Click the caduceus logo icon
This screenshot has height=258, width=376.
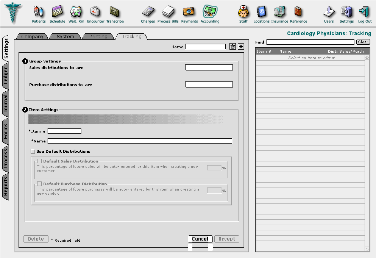tap(12, 13)
